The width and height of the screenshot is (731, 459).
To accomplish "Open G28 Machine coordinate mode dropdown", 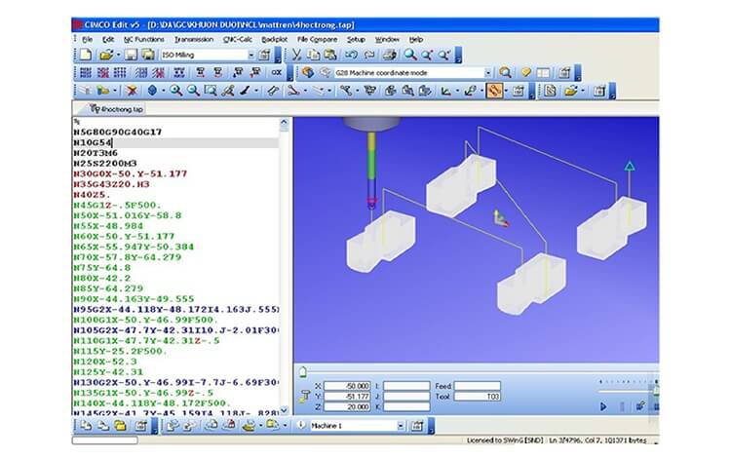I will pos(487,73).
